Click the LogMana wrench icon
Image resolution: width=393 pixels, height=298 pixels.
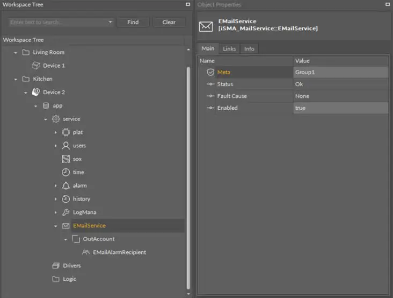pos(65,212)
